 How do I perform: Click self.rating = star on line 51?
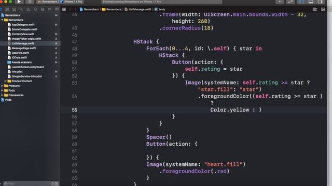pos(214,69)
